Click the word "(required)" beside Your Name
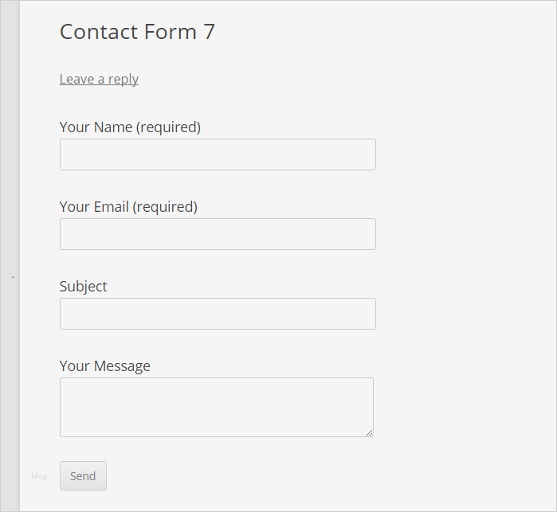 168,127
